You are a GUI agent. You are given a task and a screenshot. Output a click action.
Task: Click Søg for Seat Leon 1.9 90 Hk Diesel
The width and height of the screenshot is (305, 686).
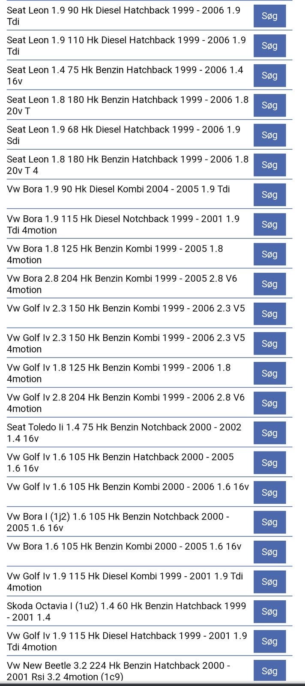(x=269, y=16)
